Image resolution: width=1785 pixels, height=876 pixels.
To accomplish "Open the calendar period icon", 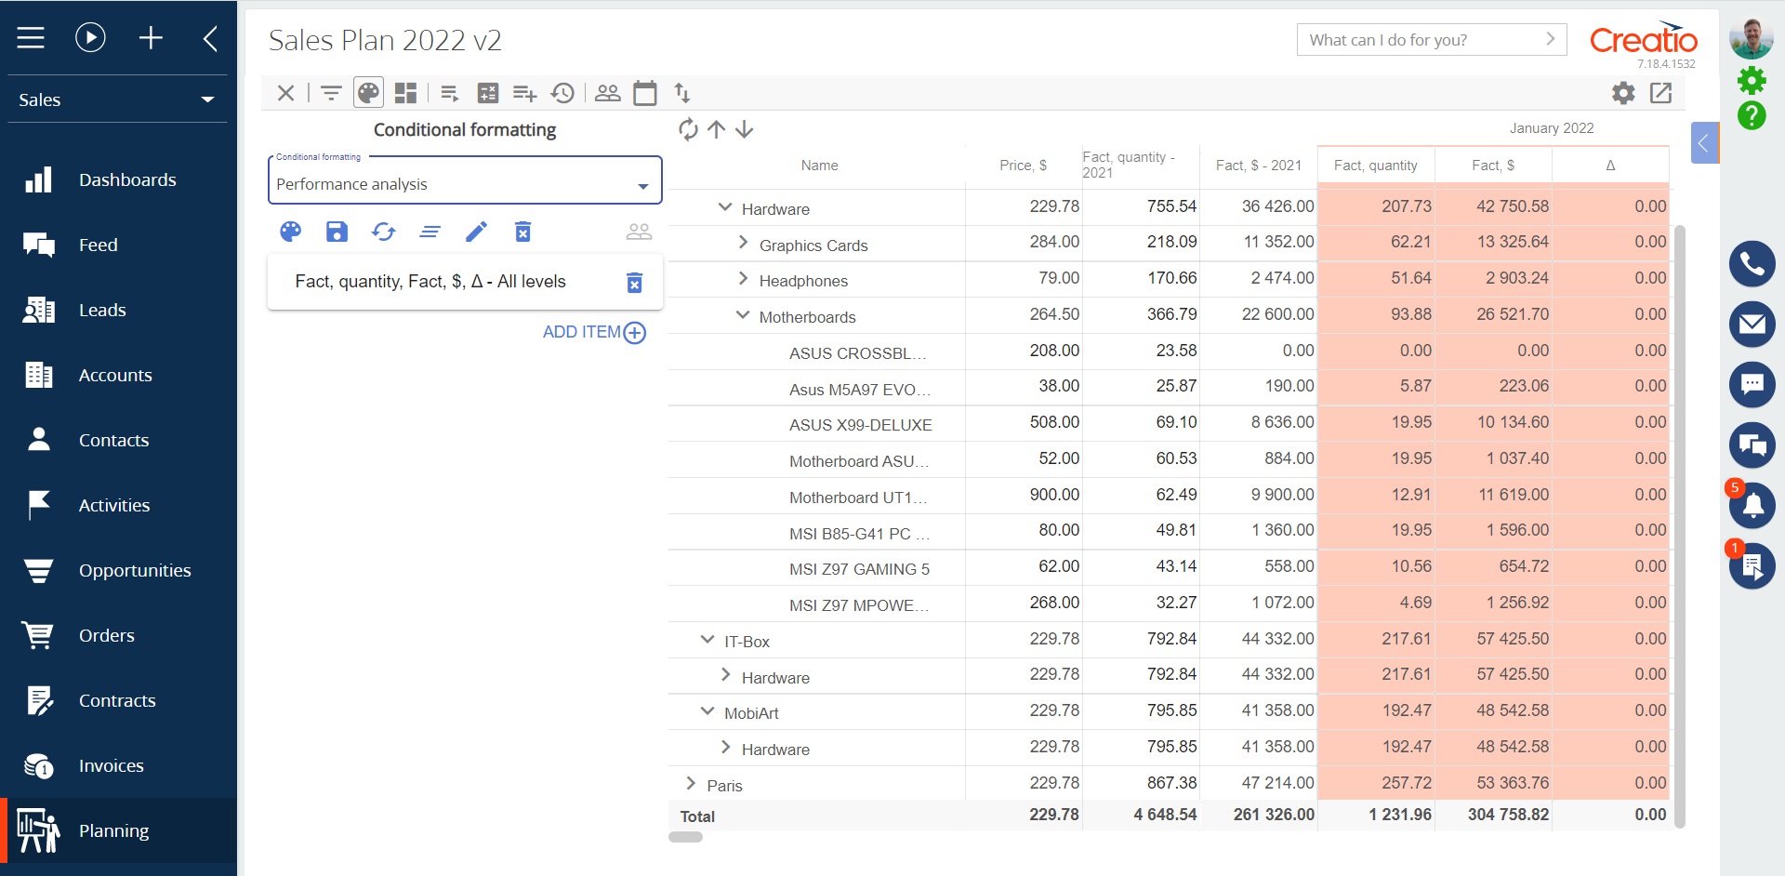I will 645,92.
